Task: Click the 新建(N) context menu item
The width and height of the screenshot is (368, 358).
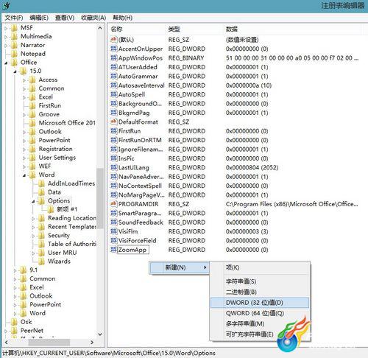Action: coord(179,267)
